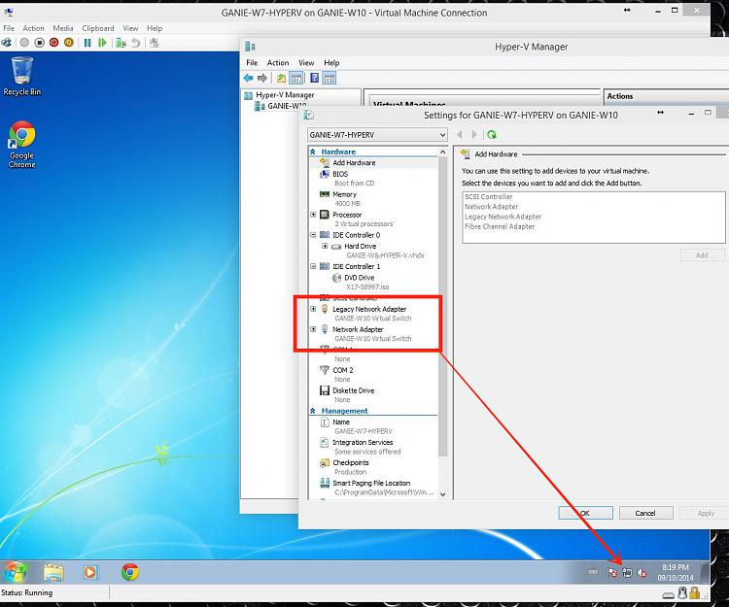Send Ctrl+Alt+Del using the leftmost VM toolbar icon
729x607 pixels.
7,43
